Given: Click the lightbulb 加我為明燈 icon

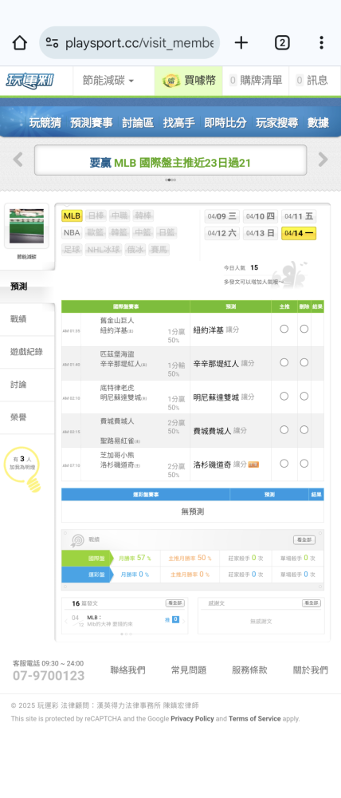Looking at the screenshot, I should click(x=23, y=468).
